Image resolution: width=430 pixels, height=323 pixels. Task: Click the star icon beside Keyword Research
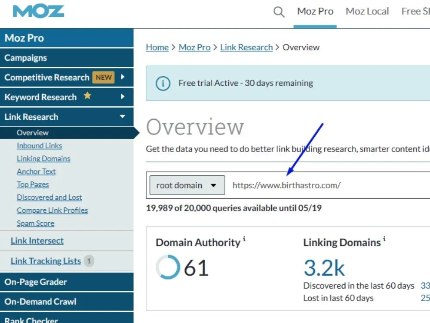pyautogui.click(x=87, y=96)
